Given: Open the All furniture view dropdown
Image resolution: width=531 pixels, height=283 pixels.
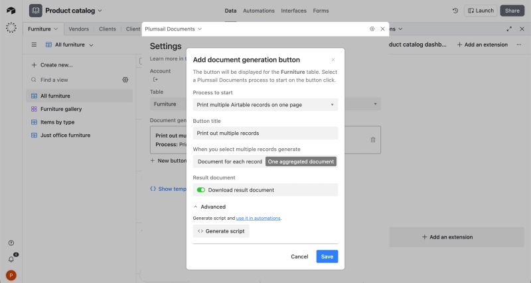Looking at the screenshot, I should click(x=91, y=45).
